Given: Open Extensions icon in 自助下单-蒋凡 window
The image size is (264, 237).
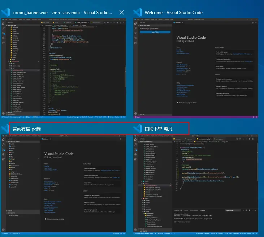Looking at the screenshot, I should point(135,159).
